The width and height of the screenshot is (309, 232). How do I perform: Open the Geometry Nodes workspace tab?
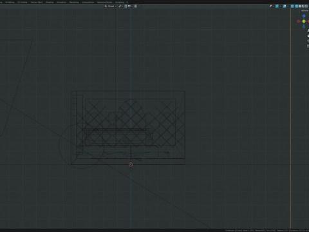tap(104, 2)
